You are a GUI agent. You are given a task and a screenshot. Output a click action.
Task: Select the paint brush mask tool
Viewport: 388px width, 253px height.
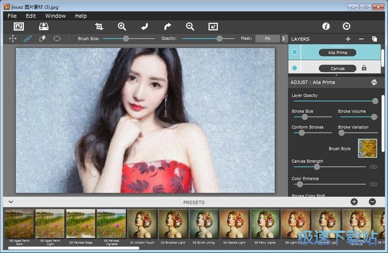28,38
